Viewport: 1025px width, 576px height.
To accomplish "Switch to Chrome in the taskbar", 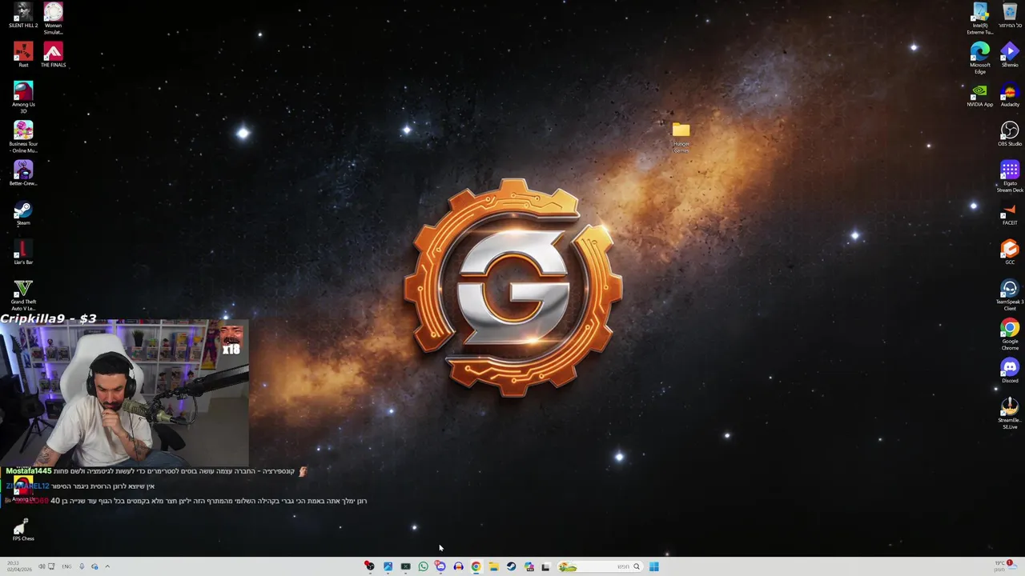I will pos(476,566).
